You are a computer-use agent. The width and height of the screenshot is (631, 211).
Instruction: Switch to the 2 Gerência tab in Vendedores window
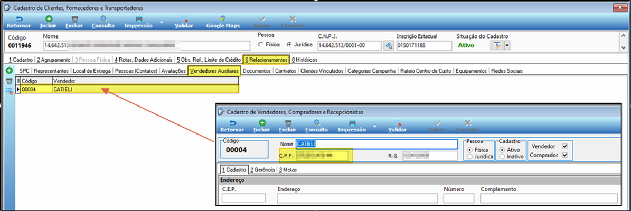pos(262,170)
